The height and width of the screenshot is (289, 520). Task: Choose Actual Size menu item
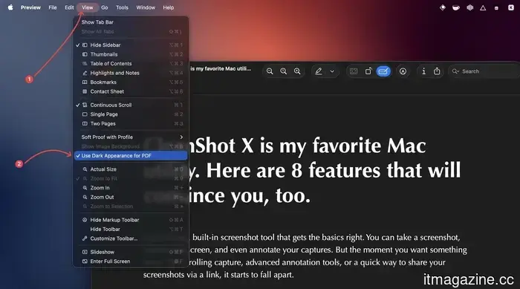pos(131,169)
